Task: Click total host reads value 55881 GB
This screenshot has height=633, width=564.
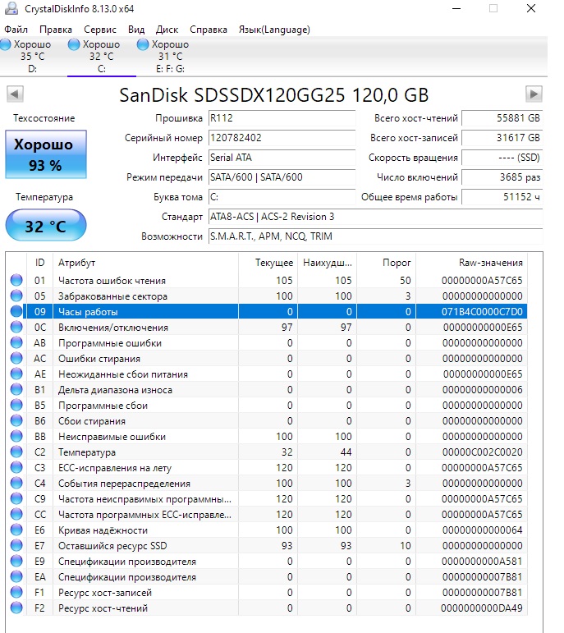Action: click(x=502, y=118)
